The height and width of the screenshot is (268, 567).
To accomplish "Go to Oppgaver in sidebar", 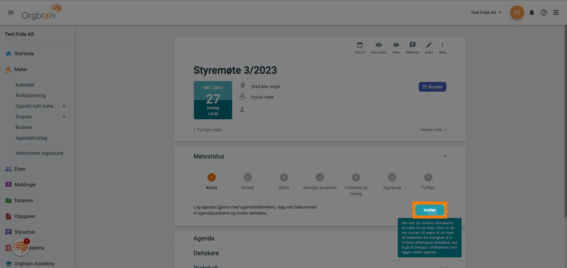I will coord(25,216).
